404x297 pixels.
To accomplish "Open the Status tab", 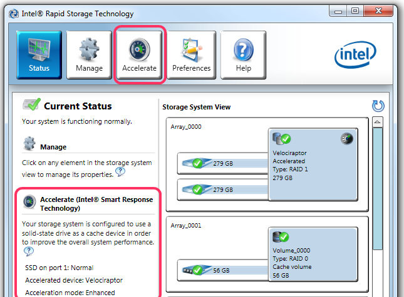I will (x=39, y=55).
